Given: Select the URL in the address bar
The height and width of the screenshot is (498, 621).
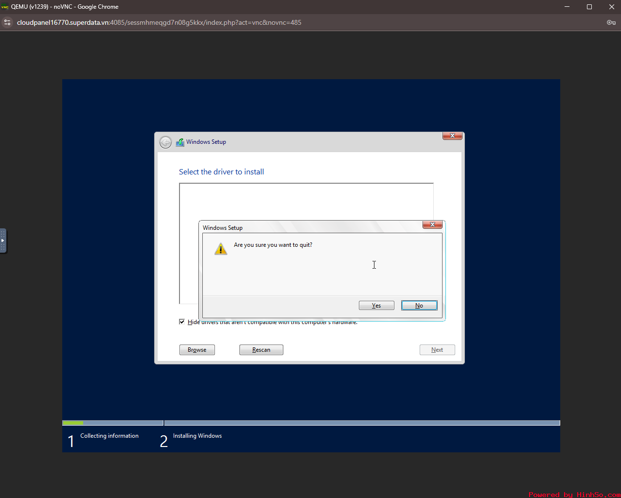Looking at the screenshot, I should (159, 22).
